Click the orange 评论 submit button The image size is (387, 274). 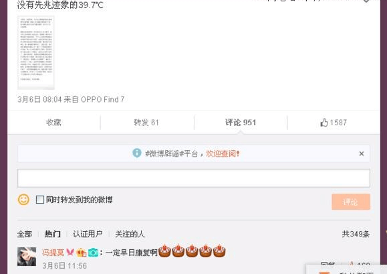tap(351, 202)
